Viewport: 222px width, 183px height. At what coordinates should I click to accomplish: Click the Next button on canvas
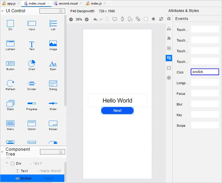(x=117, y=110)
